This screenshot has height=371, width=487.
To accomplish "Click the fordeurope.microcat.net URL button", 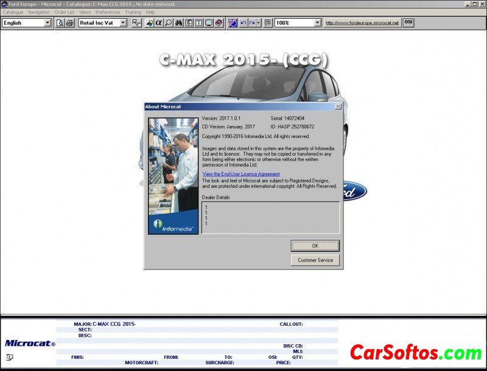I will coord(362,23).
